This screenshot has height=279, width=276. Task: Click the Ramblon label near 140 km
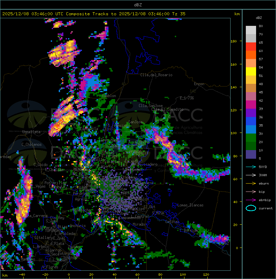109,96
